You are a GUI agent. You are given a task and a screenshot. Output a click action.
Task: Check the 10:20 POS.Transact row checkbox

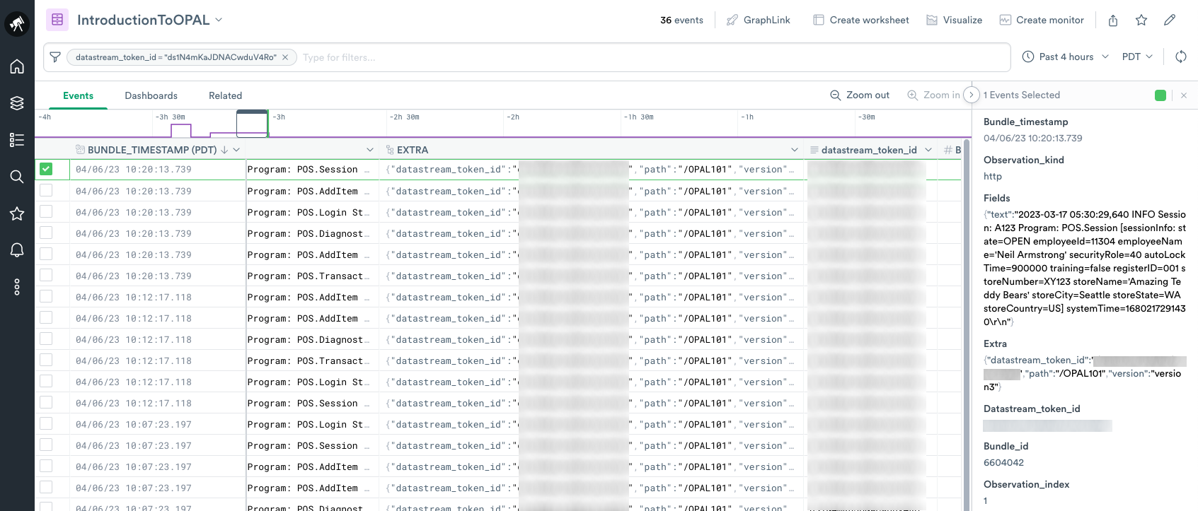tap(46, 275)
